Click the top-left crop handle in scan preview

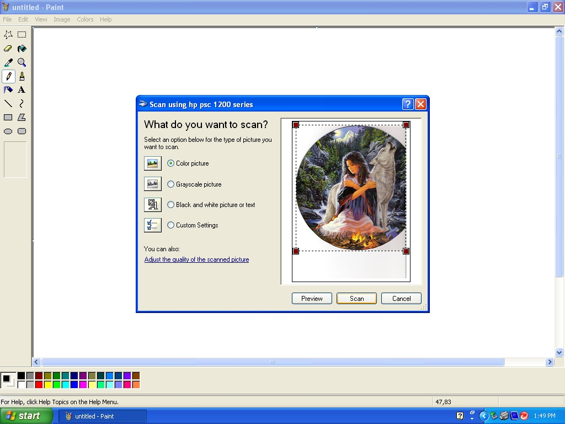296,125
